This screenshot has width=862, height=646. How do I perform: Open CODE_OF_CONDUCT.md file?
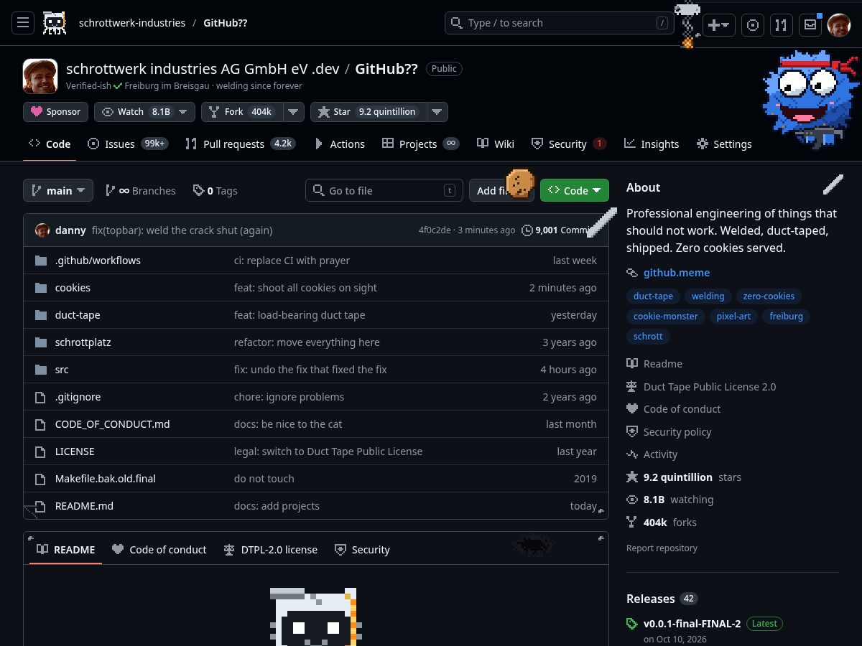(x=113, y=423)
